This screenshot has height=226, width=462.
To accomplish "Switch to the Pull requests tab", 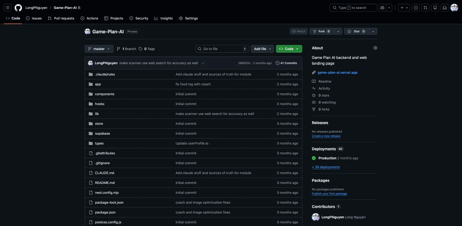I will (61, 18).
